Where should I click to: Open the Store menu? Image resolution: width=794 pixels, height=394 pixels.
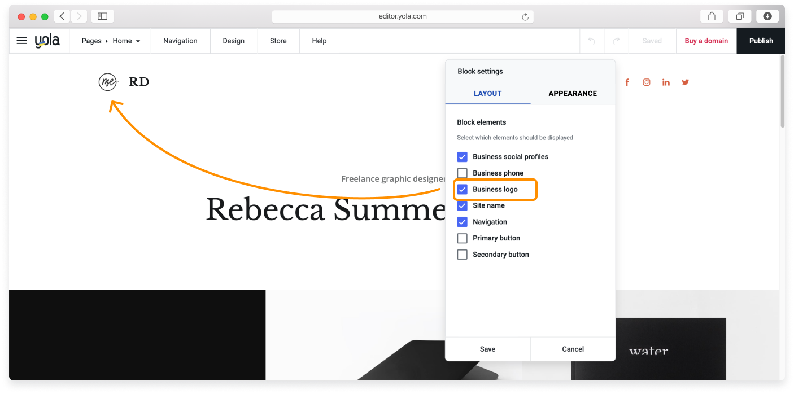tap(278, 41)
